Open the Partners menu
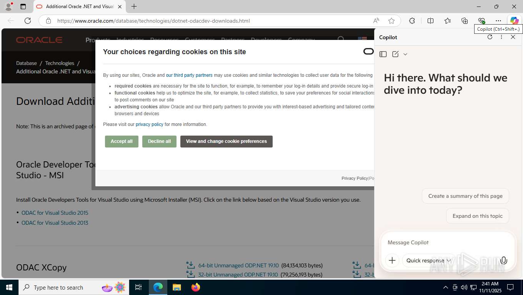Image resolution: width=523 pixels, height=295 pixels. [233, 40]
